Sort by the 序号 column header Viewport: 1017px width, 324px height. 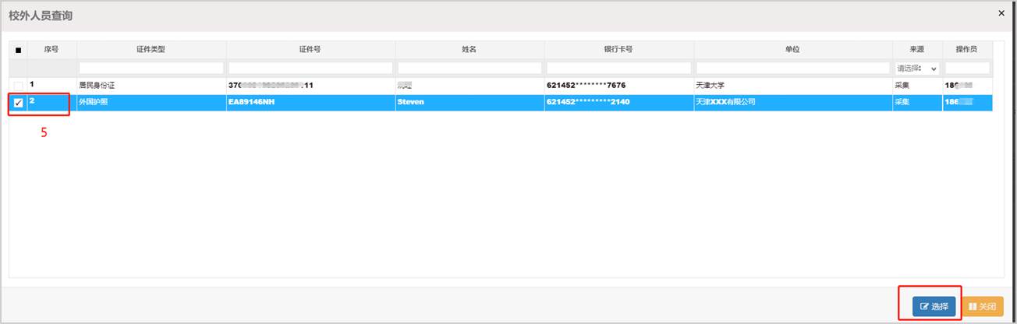point(51,50)
